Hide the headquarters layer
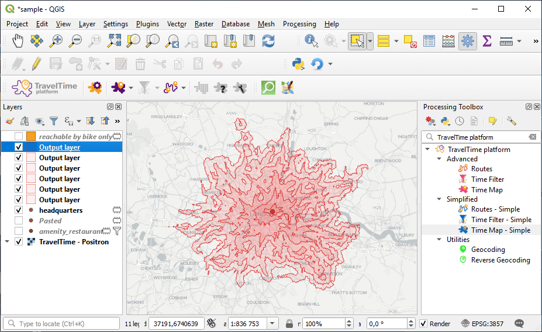Viewport: 542px width, 332px height. [x=19, y=210]
